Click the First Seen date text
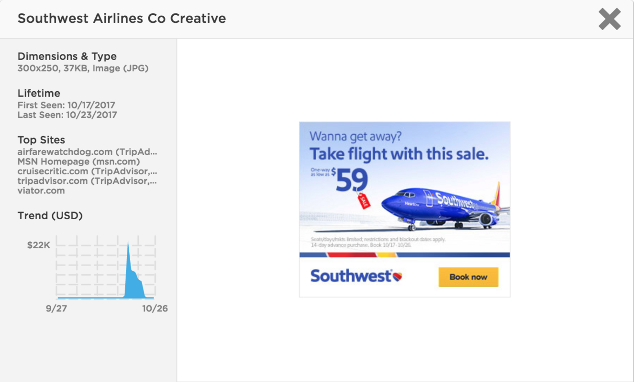 coord(66,105)
